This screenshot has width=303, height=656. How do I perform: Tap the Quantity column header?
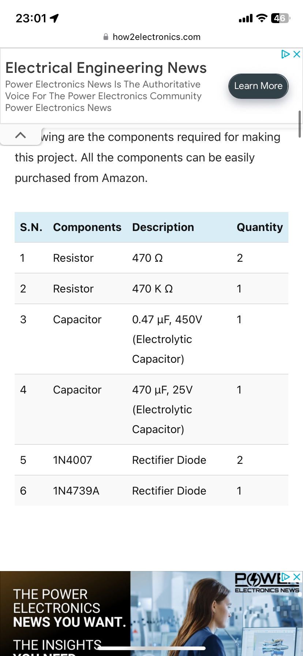click(259, 227)
